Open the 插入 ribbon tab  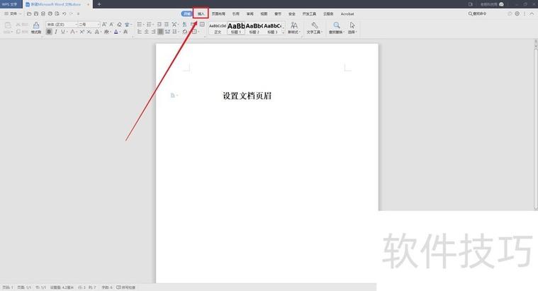coord(201,14)
